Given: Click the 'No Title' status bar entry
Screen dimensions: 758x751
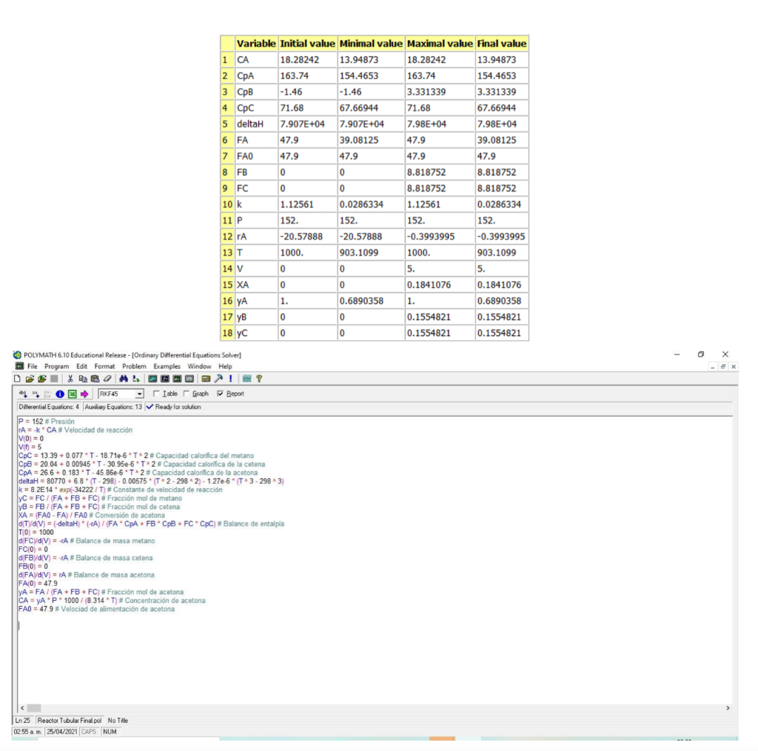Looking at the screenshot, I should [x=118, y=721].
